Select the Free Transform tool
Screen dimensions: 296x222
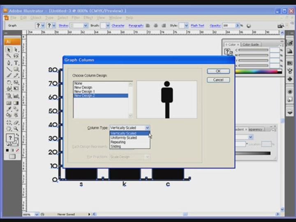coord(16,88)
